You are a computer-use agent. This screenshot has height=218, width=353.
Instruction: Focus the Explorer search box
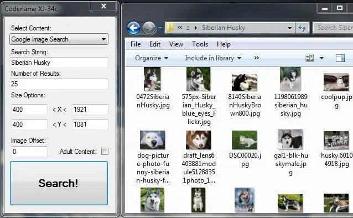333,28
